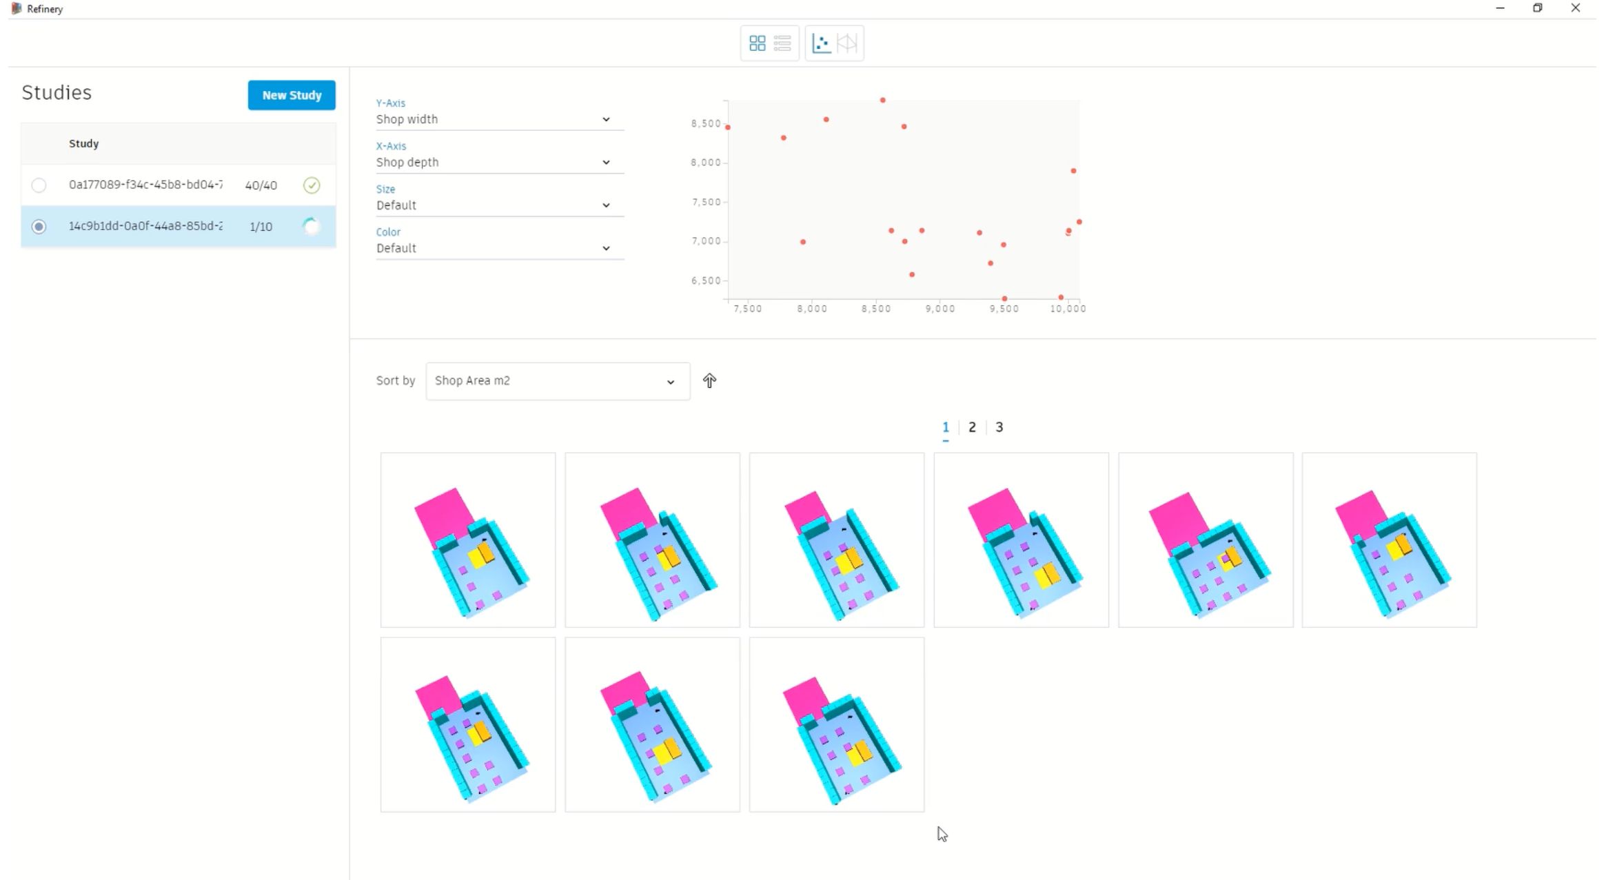Go to results page 2
Viewport: 1615px width, 880px height.
[x=972, y=427]
